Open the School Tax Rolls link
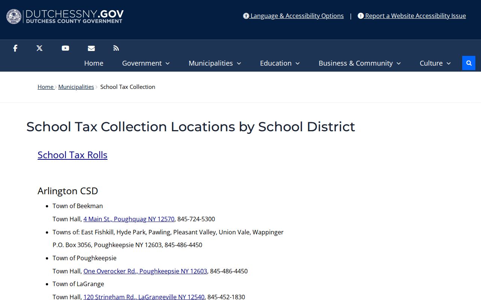481x300 pixels. point(73,155)
